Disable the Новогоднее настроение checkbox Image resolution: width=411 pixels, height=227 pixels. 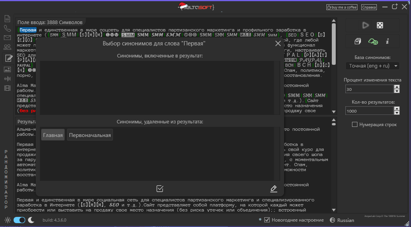267,220
